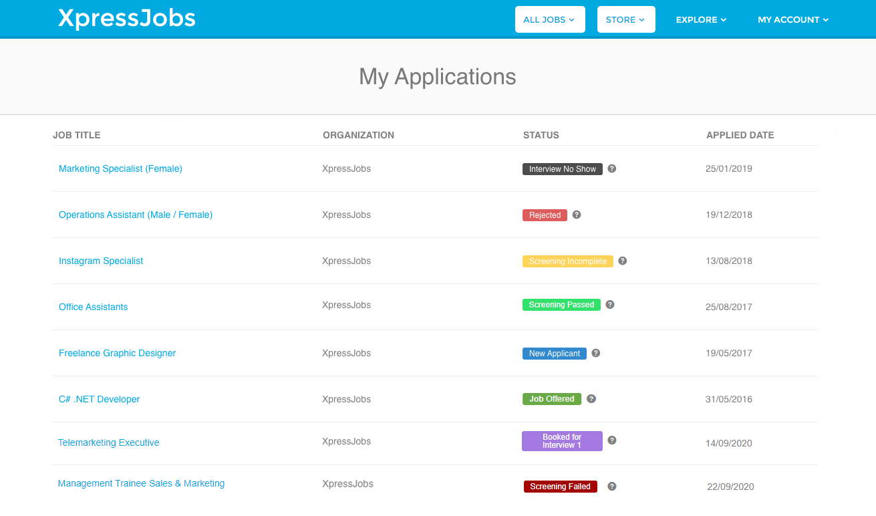This screenshot has width=876, height=516.
Task: Open the Office Assistants job link
Action: click(x=93, y=307)
